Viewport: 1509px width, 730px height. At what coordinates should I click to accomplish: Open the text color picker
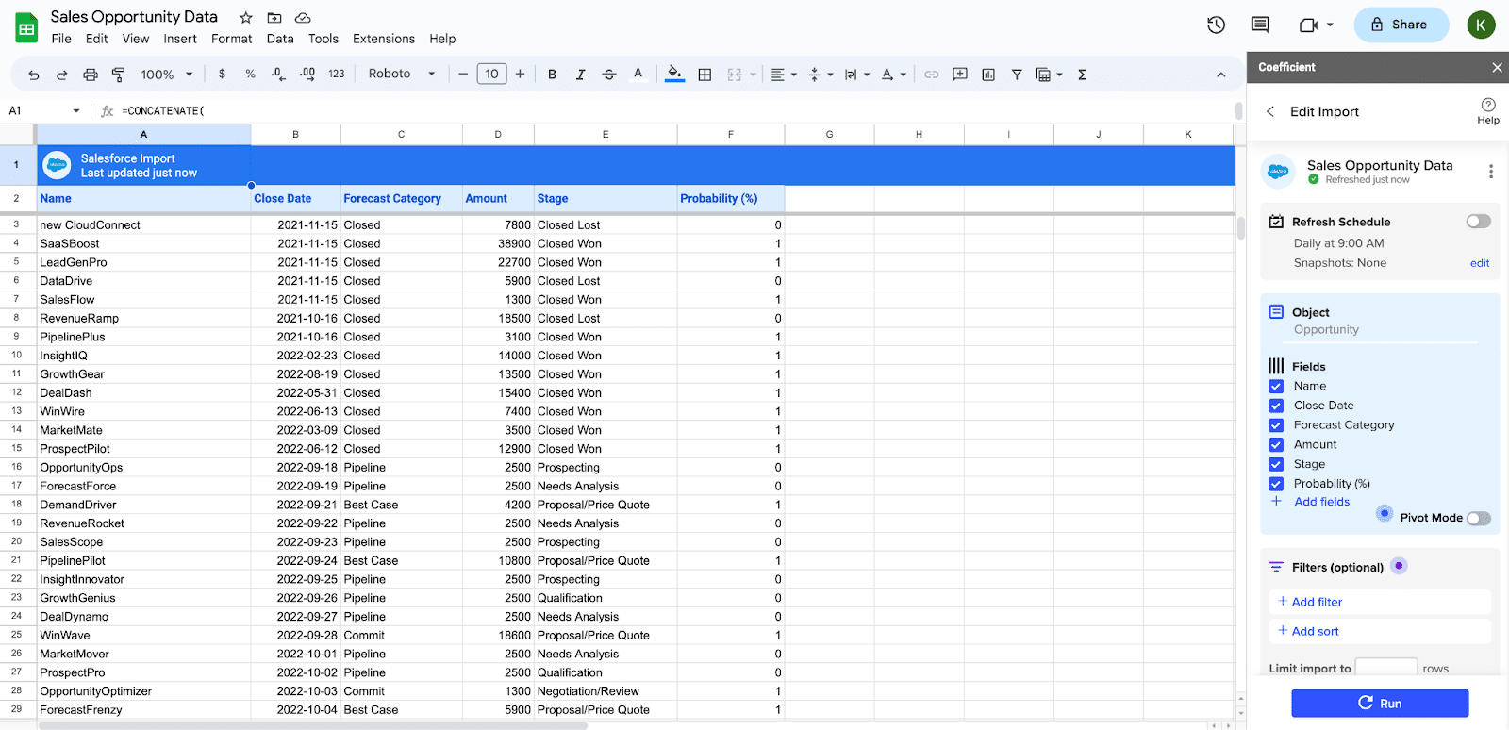point(638,74)
